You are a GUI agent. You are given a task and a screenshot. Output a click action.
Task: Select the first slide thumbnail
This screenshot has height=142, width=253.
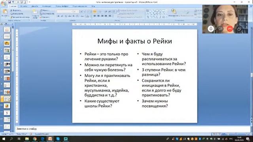coord(7,30)
